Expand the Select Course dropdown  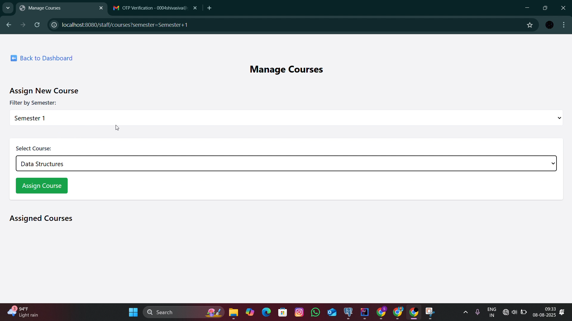(x=286, y=163)
